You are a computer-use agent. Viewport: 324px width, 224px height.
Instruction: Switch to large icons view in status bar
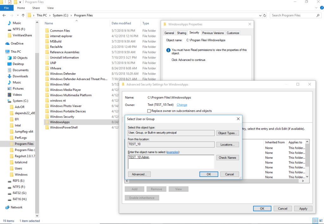[320, 221]
